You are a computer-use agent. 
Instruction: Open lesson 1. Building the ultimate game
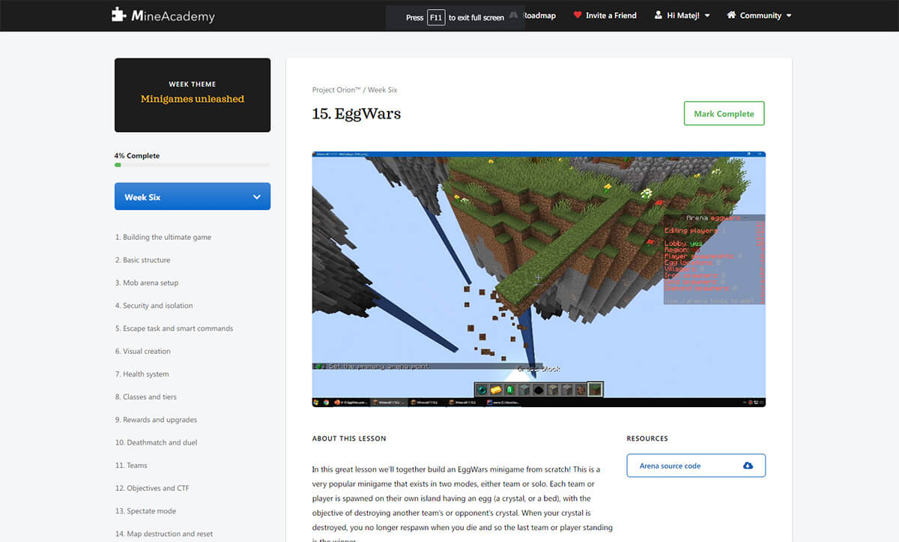(163, 238)
